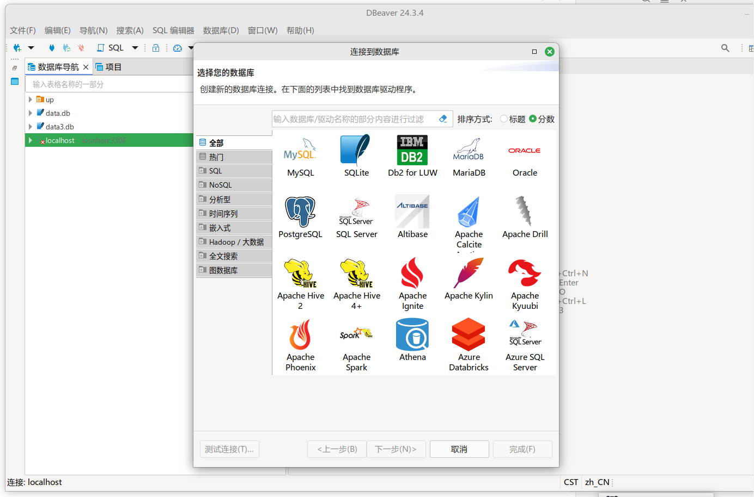This screenshot has height=497, width=754.
Task: Open the new connection type dropdown arrow
Action: click(x=31, y=48)
